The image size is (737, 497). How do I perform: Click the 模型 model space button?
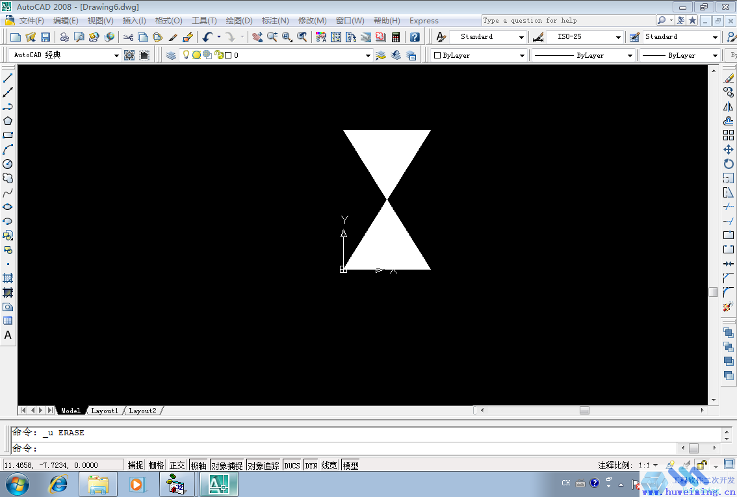pos(351,465)
